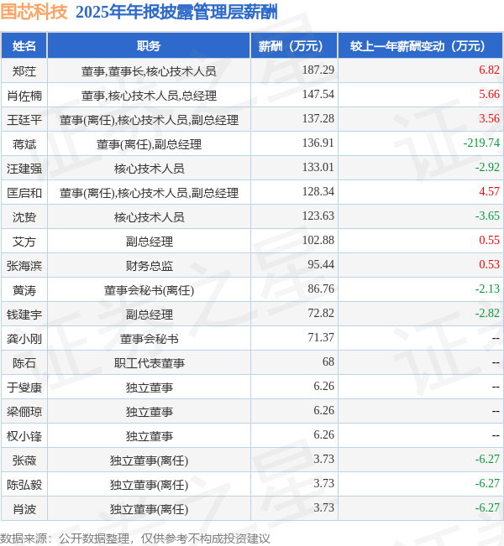Select the name cell 肖波
The image size is (504, 546).
click(24, 509)
